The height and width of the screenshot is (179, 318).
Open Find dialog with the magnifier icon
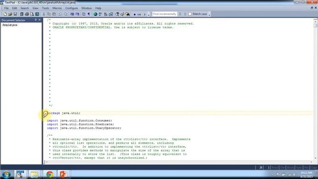pyautogui.click(x=117, y=14)
